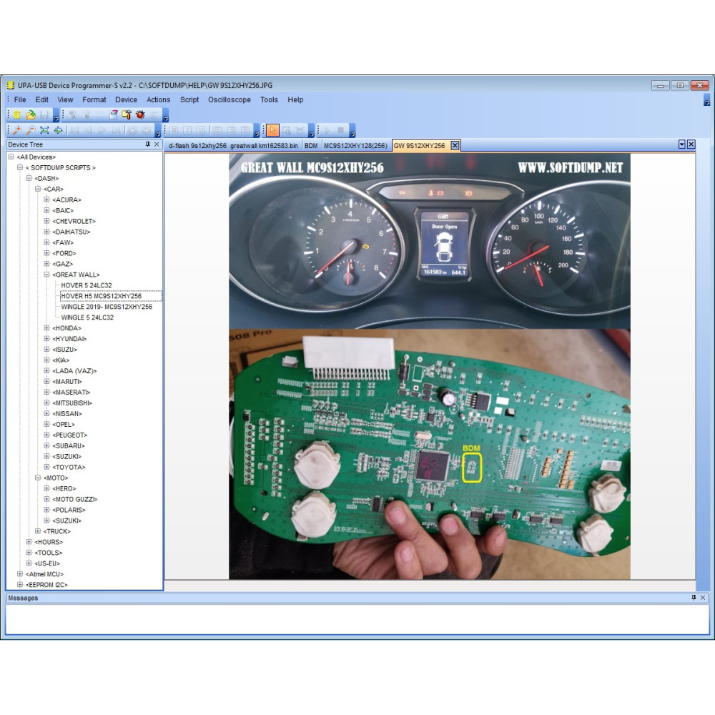Image resolution: width=715 pixels, height=715 pixels.
Task: Toggle the Device Tree panel pin
Action: [x=148, y=144]
